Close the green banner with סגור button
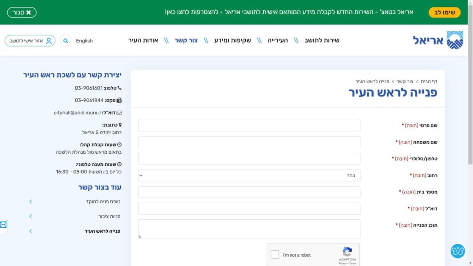The width and height of the screenshot is (473, 266). pyautogui.click(x=22, y=12)
